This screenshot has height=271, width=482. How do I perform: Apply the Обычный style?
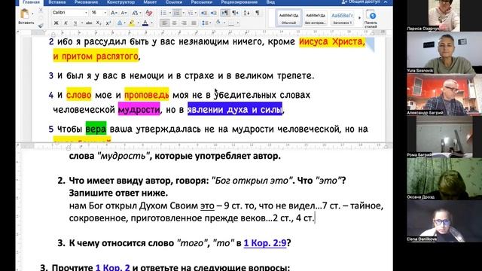coord(288,18)
